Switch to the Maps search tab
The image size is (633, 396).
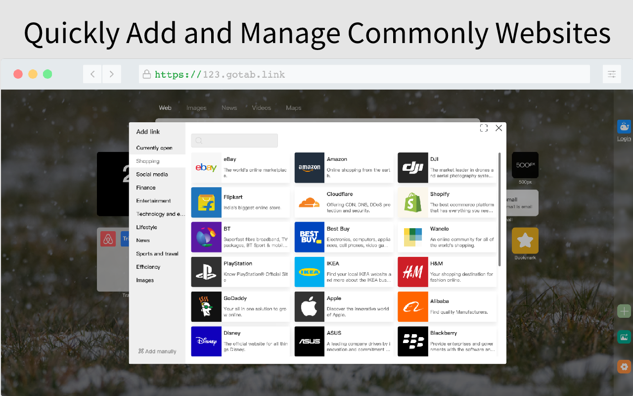click(293, 107)
